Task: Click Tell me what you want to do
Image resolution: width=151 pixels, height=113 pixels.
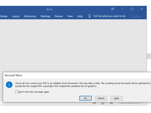Action: click(109, 16)
